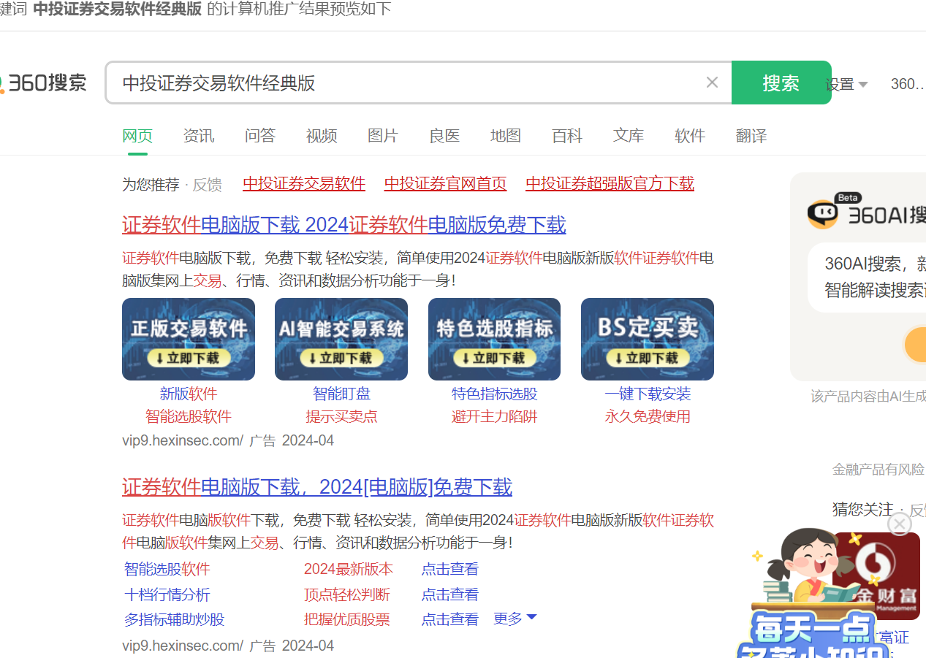
Task: Open the 把握优质股票 link
Action: coord(347,619)
